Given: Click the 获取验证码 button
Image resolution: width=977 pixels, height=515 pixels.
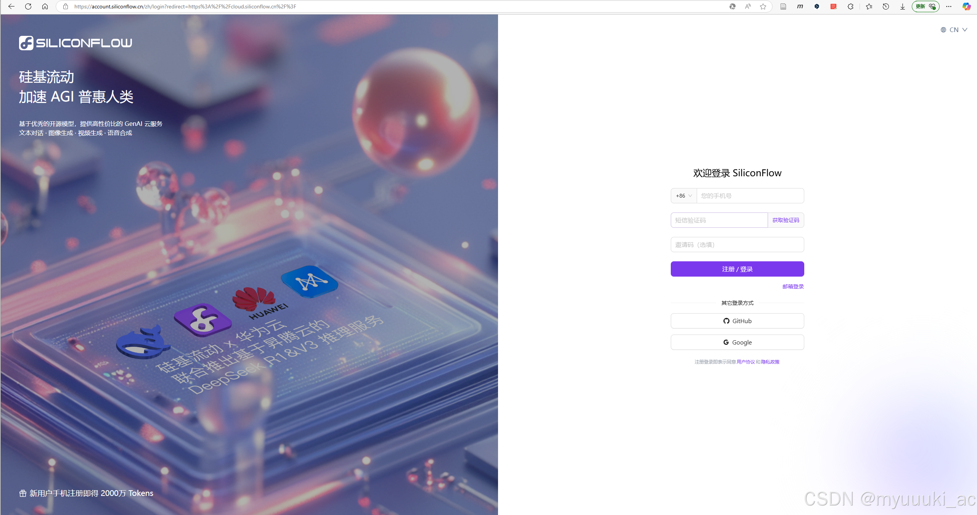Looking at the screenshot, I should pos(786,220).
